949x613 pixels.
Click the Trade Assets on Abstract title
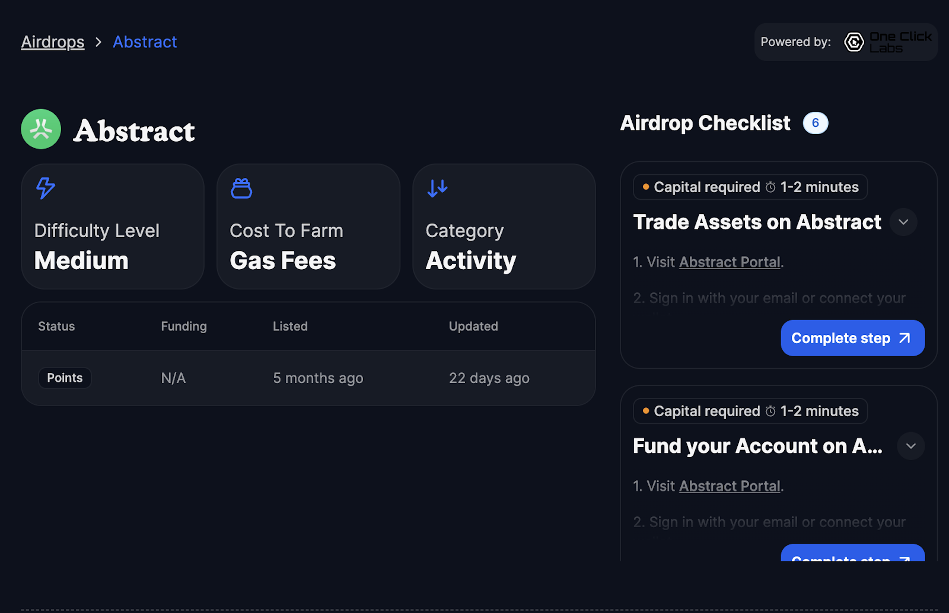coord(757,222)
